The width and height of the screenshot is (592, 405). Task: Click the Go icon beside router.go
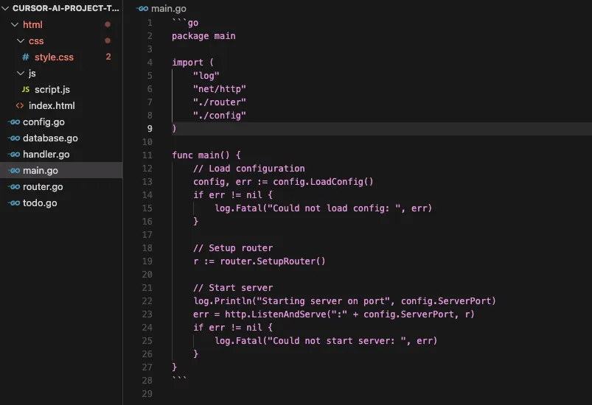(14, 186)
